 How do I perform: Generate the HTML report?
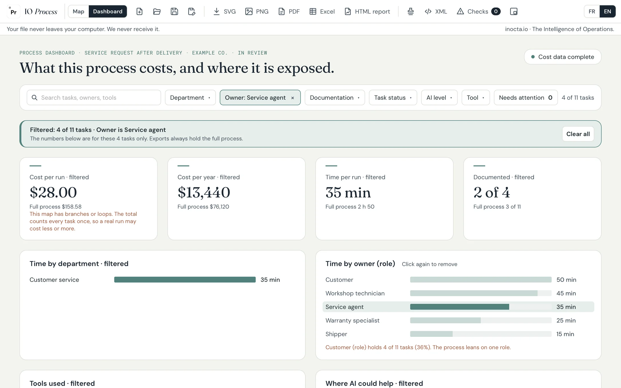[x=367, y=11]
